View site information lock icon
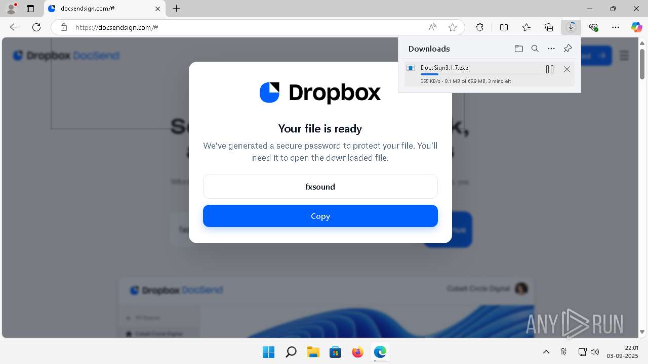The image size is (648, 364). click(63, 27)
